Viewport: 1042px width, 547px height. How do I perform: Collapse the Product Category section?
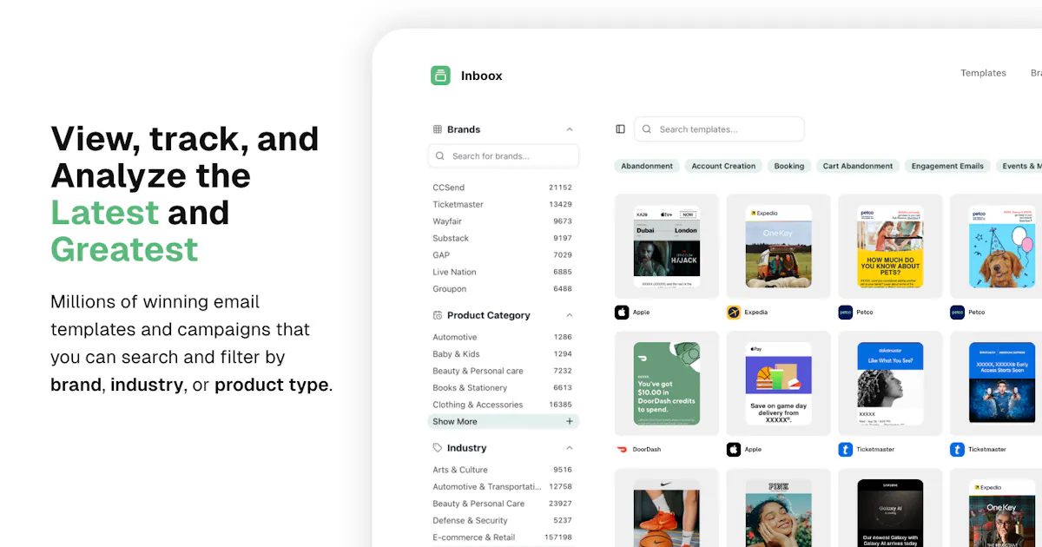pos(570,315)
